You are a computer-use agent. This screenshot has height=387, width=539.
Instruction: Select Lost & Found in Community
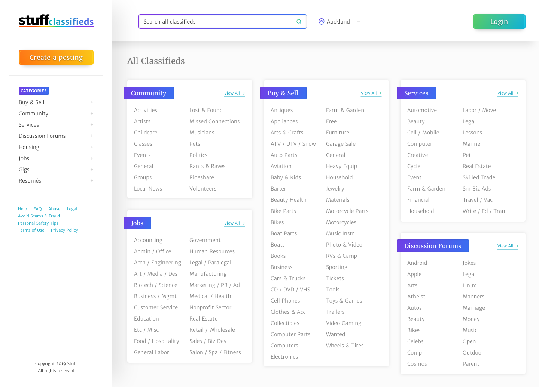(x=206, y=110)
